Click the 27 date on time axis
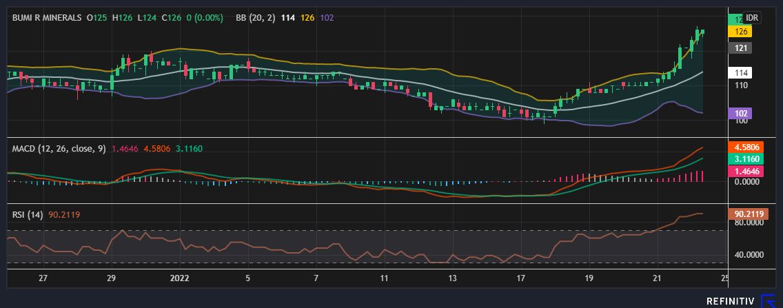The width and height of the screenshot is (783, 308). click(x=43, y=278)
